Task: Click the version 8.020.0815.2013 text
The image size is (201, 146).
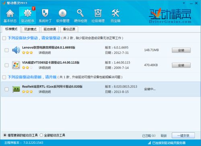Action: [x=125, y=87]
